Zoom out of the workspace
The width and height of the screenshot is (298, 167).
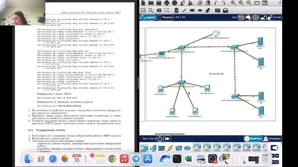coord(249,3)
